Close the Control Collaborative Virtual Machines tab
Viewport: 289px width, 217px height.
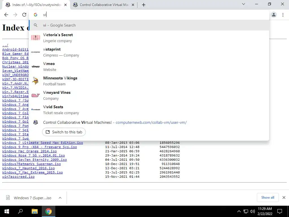pos(133,5)
